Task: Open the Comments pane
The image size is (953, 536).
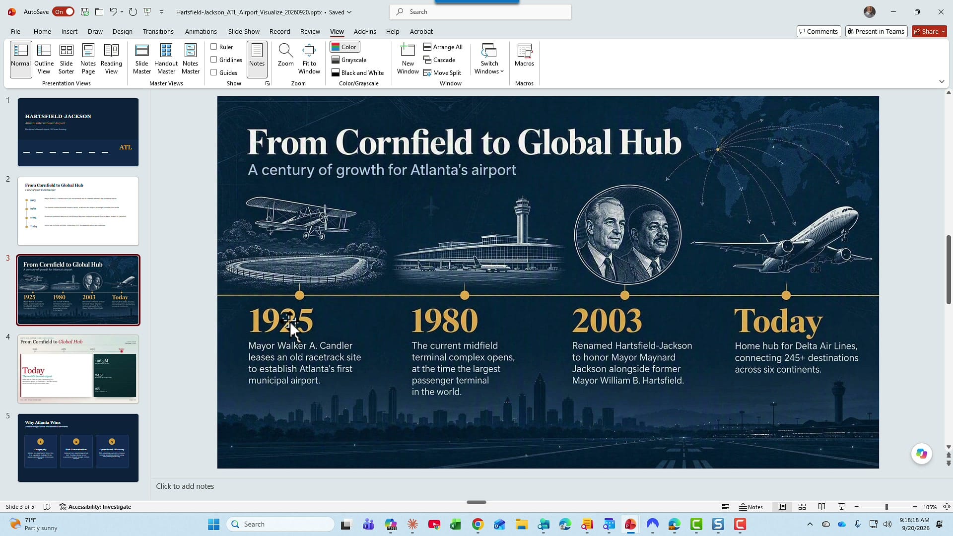Action: (818, 31)
